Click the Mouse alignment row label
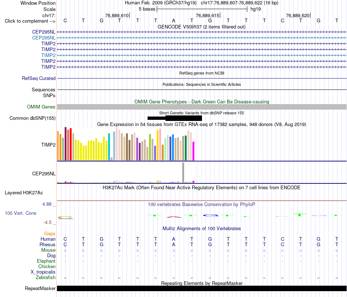 [x=48, y=250]
